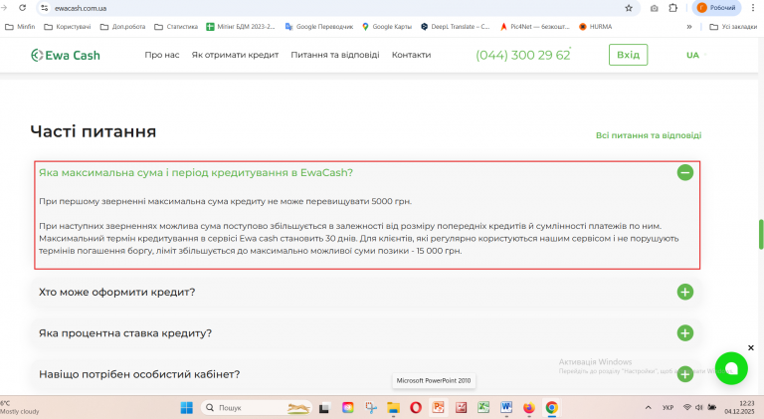The height and width of the screenshot is (419, 764).
Task: Open Chrome three-dot menu
Action: (753, 8)
